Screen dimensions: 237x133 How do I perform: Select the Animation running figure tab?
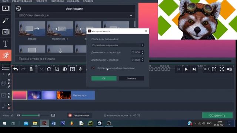6,55
